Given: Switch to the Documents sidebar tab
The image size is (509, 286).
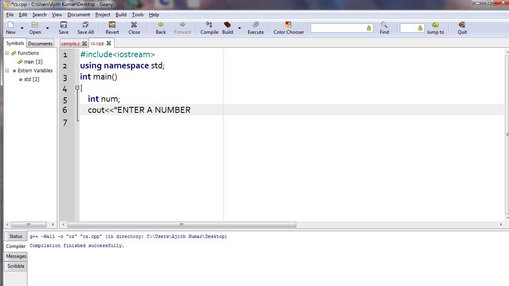Looking at the screenshot, I should 40,44.
